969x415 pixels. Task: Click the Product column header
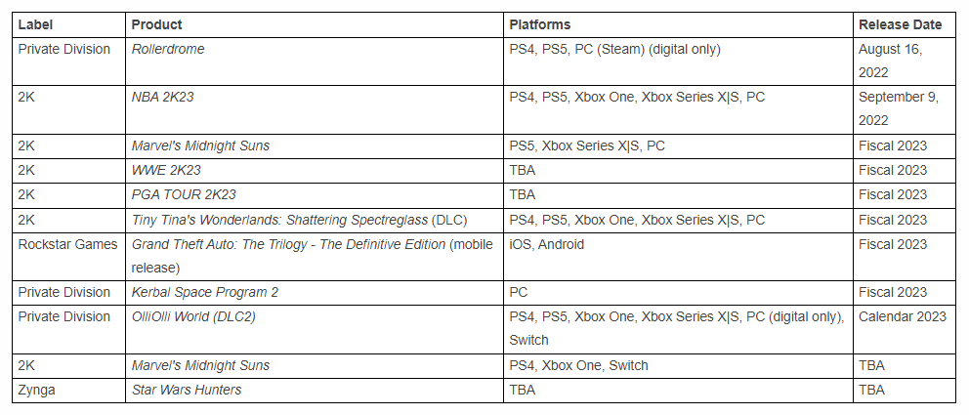coord(157,24)
